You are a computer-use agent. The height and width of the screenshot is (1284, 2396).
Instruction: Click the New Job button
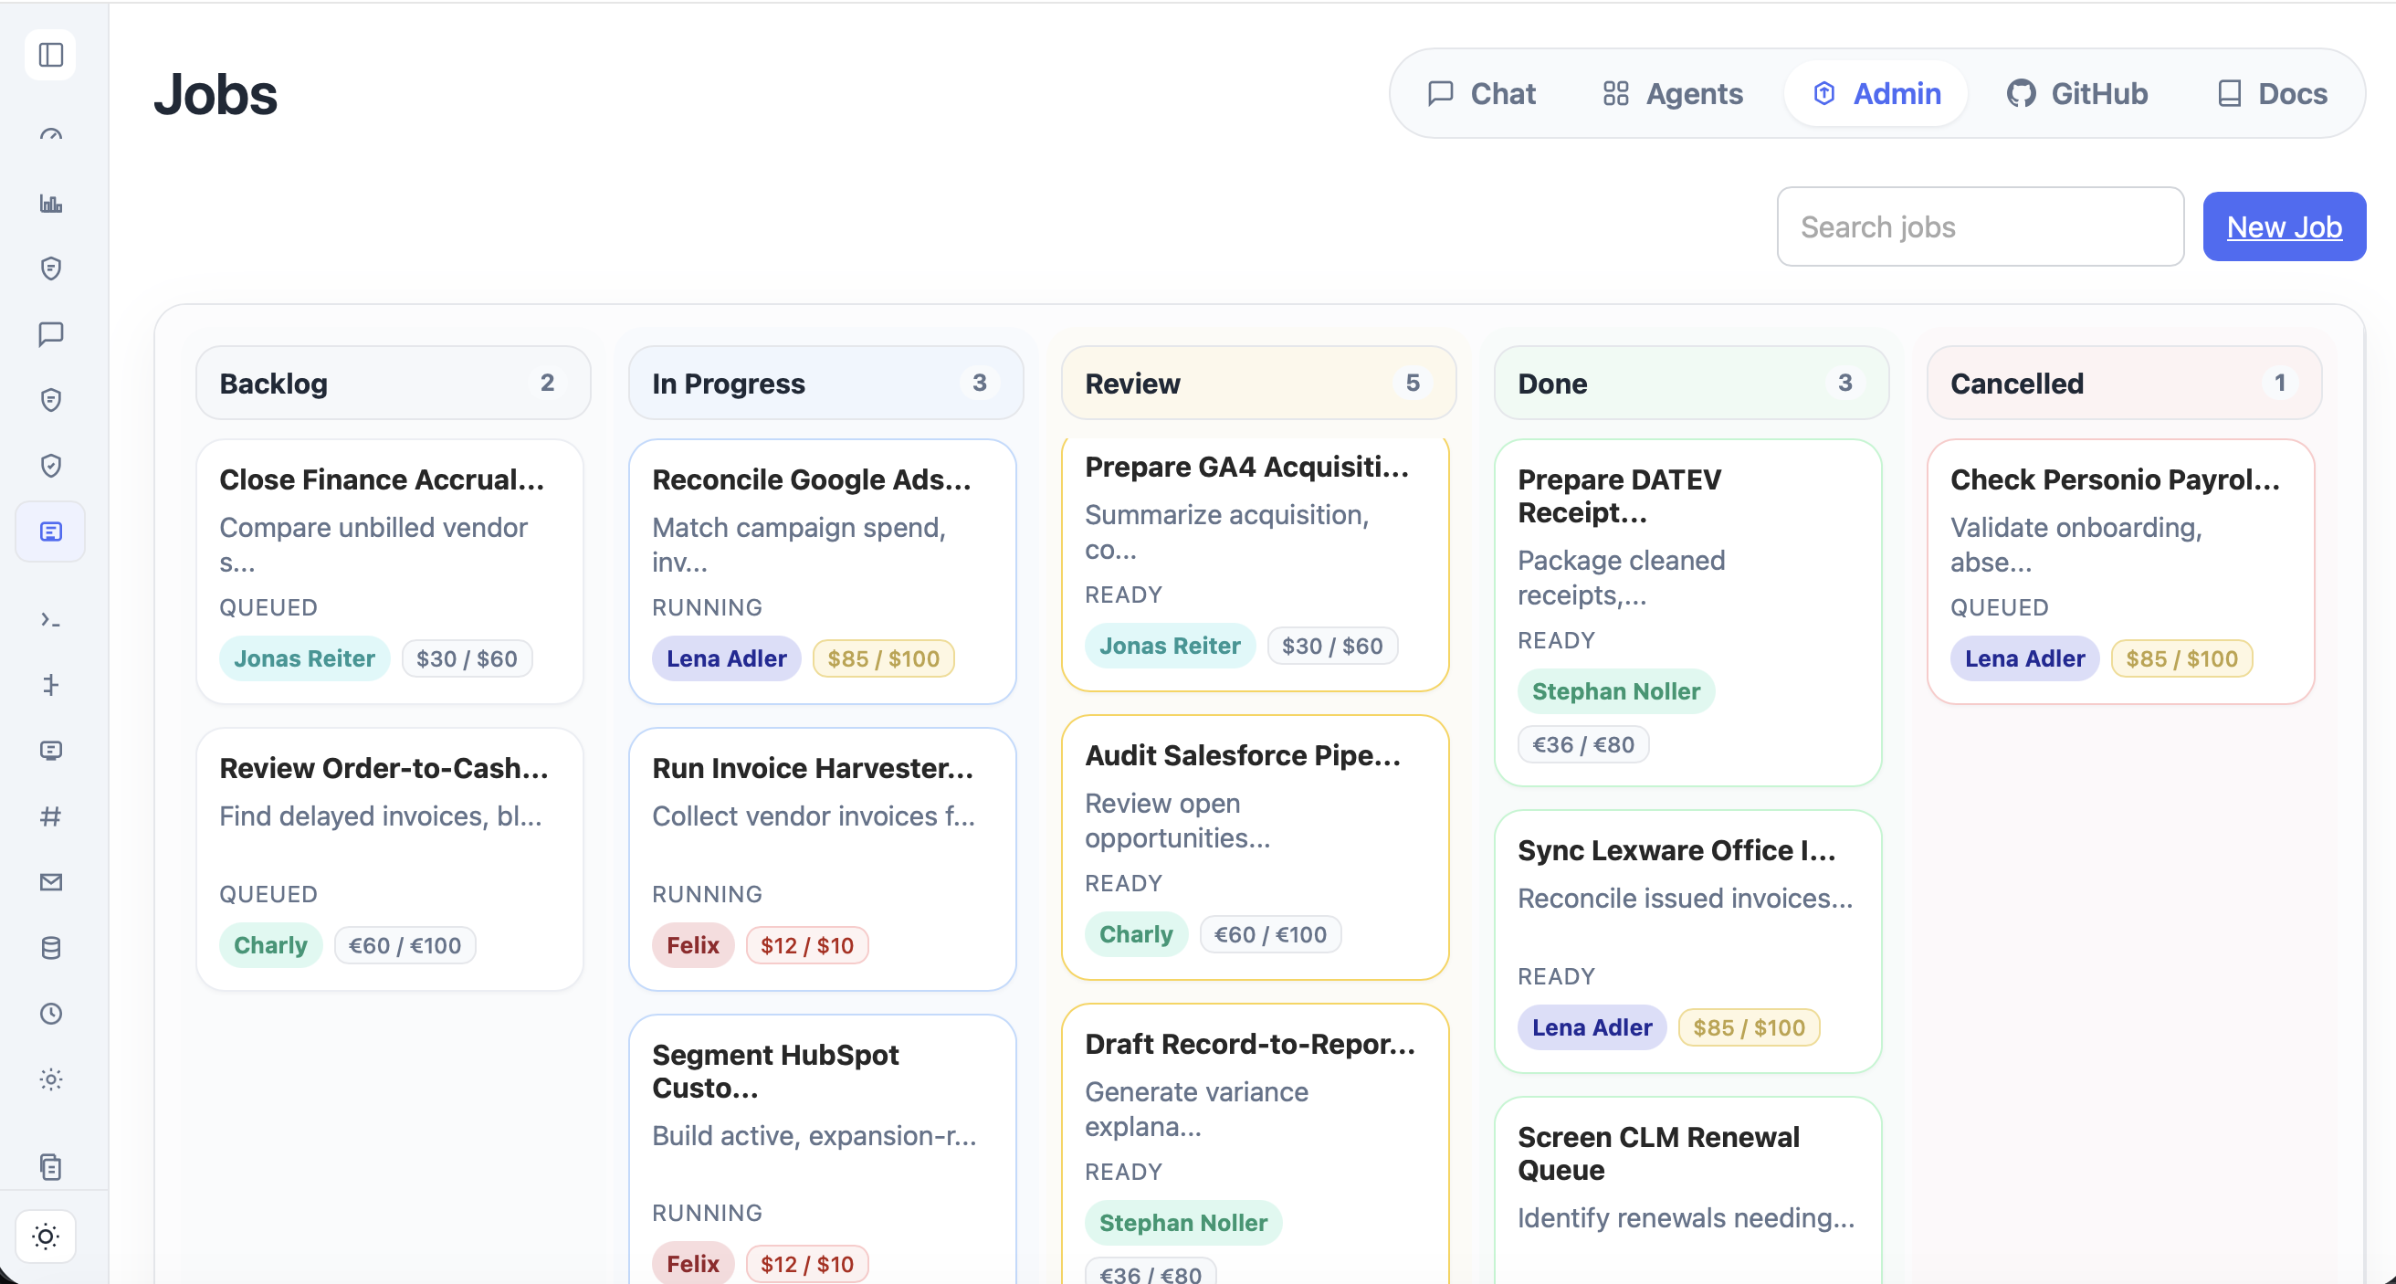point(2284,227)
